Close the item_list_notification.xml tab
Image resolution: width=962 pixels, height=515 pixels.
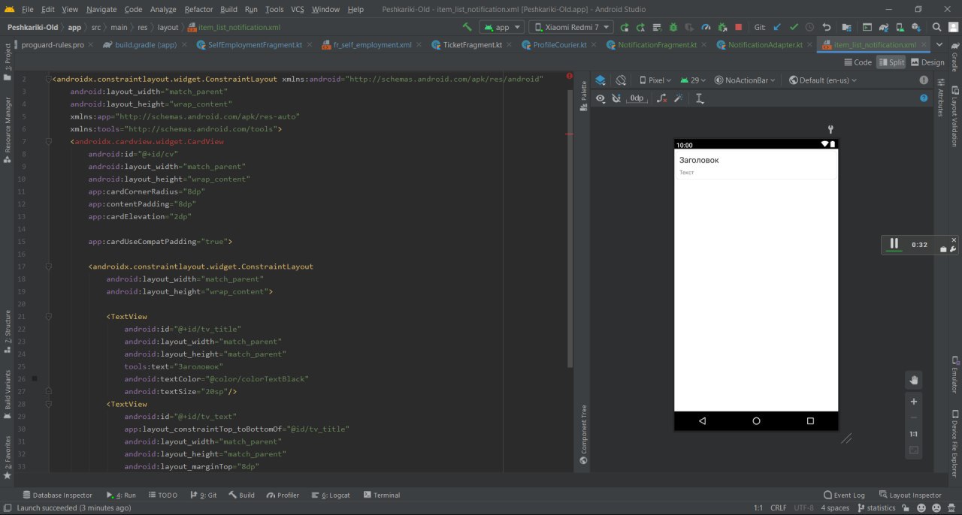[x=924, y=45]
